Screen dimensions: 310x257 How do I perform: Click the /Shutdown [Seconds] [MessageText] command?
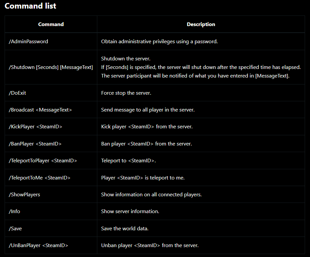pyautogui.click(x=51, y=67)
